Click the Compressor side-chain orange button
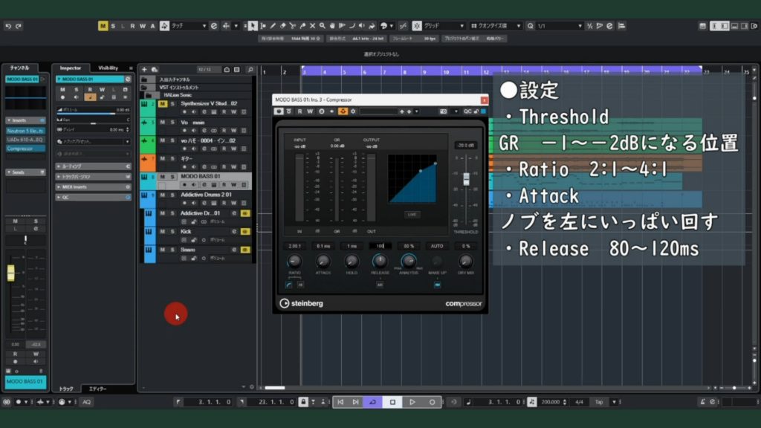Image resolution: width=761 pixels, height=428 pixels. point(343,111)
